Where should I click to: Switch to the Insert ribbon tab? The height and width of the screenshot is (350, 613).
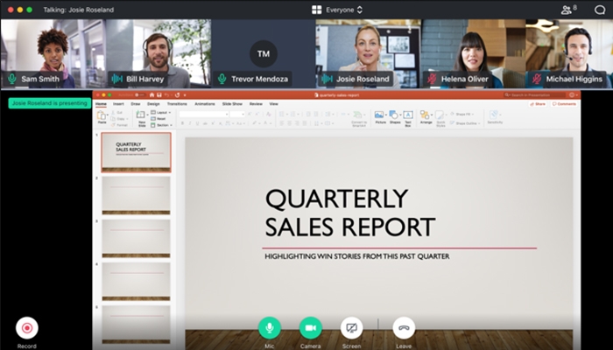coord(118,103)
